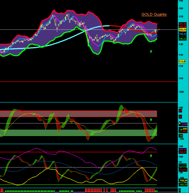Click the red 80 overbought level label
The height and width of the screenshot is (193, 189).
click(x=180, y=111)
